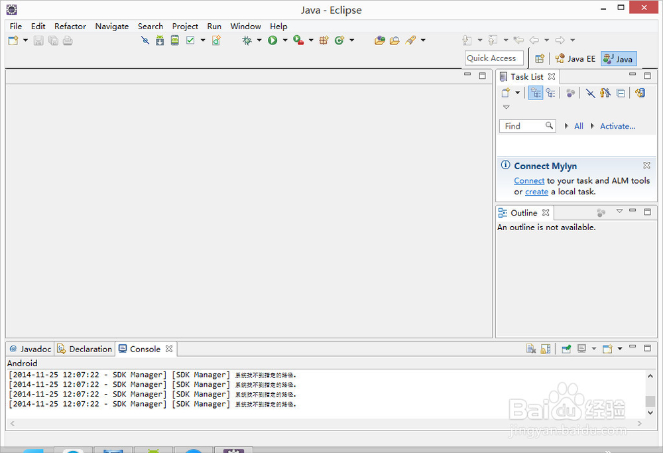
Task: Click the New Android XML File icon
Action: point(216,40)
